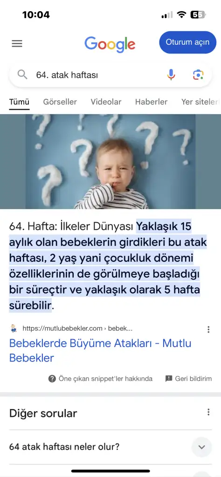The image size is (221, 477).
Task: Click the Oturum açın button
Action: (187, 42)
